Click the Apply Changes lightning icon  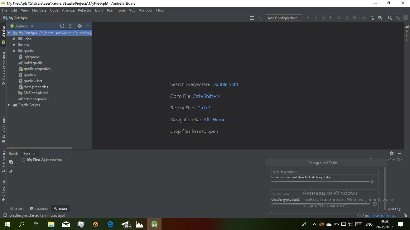point(316,18)
